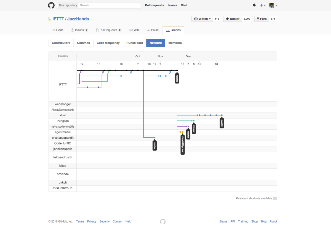Image resolution: width=331 pixels, height=228 pixels.
Task: Open Blog link in footer
Action: (264, 221)
